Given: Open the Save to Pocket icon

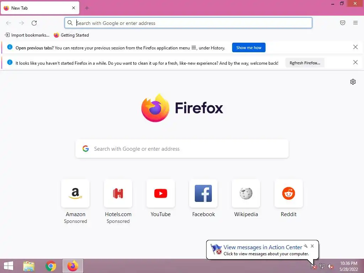Looking at the screenshot, I should point(343,23).
